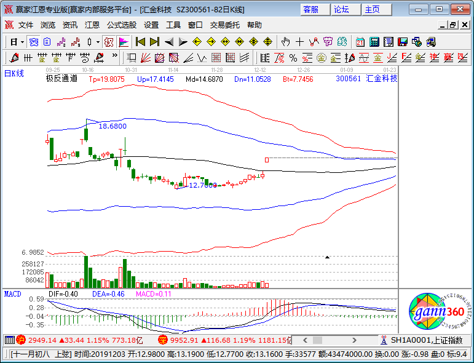
Task: Click the pencil with ruler icon
Action: click(x=100, y=57)
